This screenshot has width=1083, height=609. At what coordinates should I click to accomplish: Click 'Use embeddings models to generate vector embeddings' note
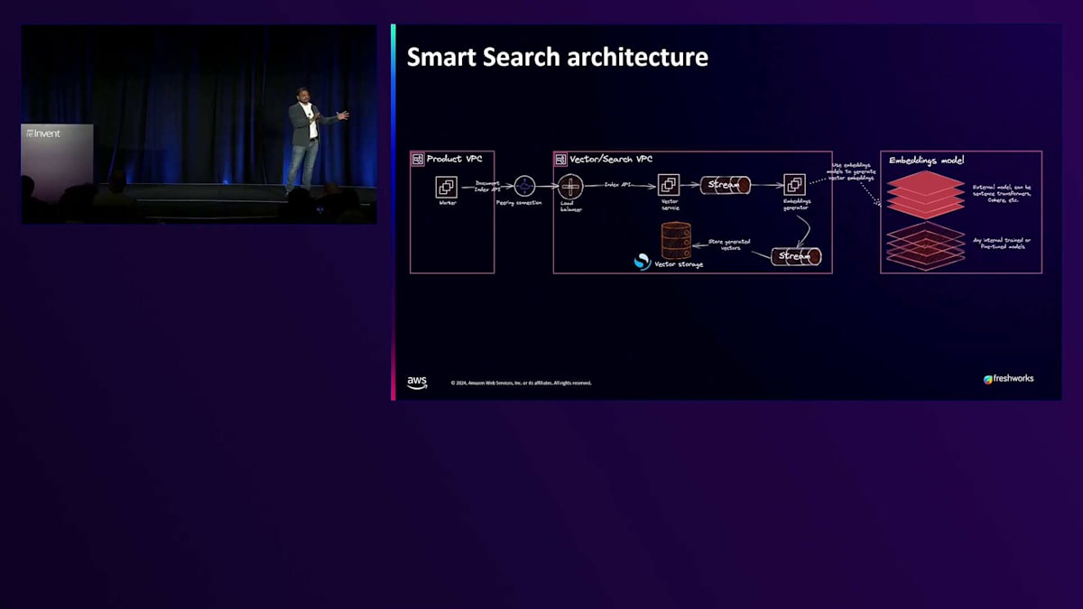pyautogui.click(x=851, y=172)
